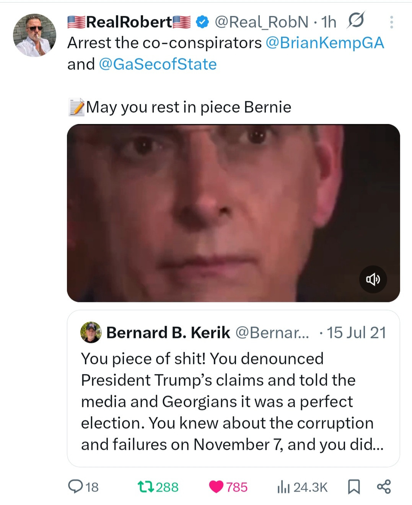Click the quoted post date 15 Jul 21
Viewport: 412px width, 505px height.
356,333
